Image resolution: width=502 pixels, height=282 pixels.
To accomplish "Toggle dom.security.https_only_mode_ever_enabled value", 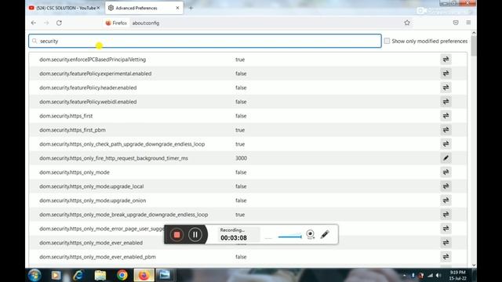I will [446, 243].
